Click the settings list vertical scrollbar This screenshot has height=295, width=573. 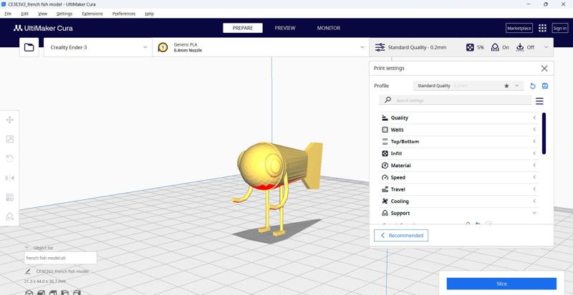pos(544,133)
